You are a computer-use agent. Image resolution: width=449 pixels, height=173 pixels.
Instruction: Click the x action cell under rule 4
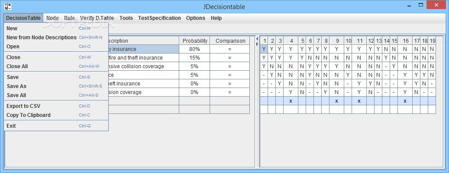pos(291,101)
